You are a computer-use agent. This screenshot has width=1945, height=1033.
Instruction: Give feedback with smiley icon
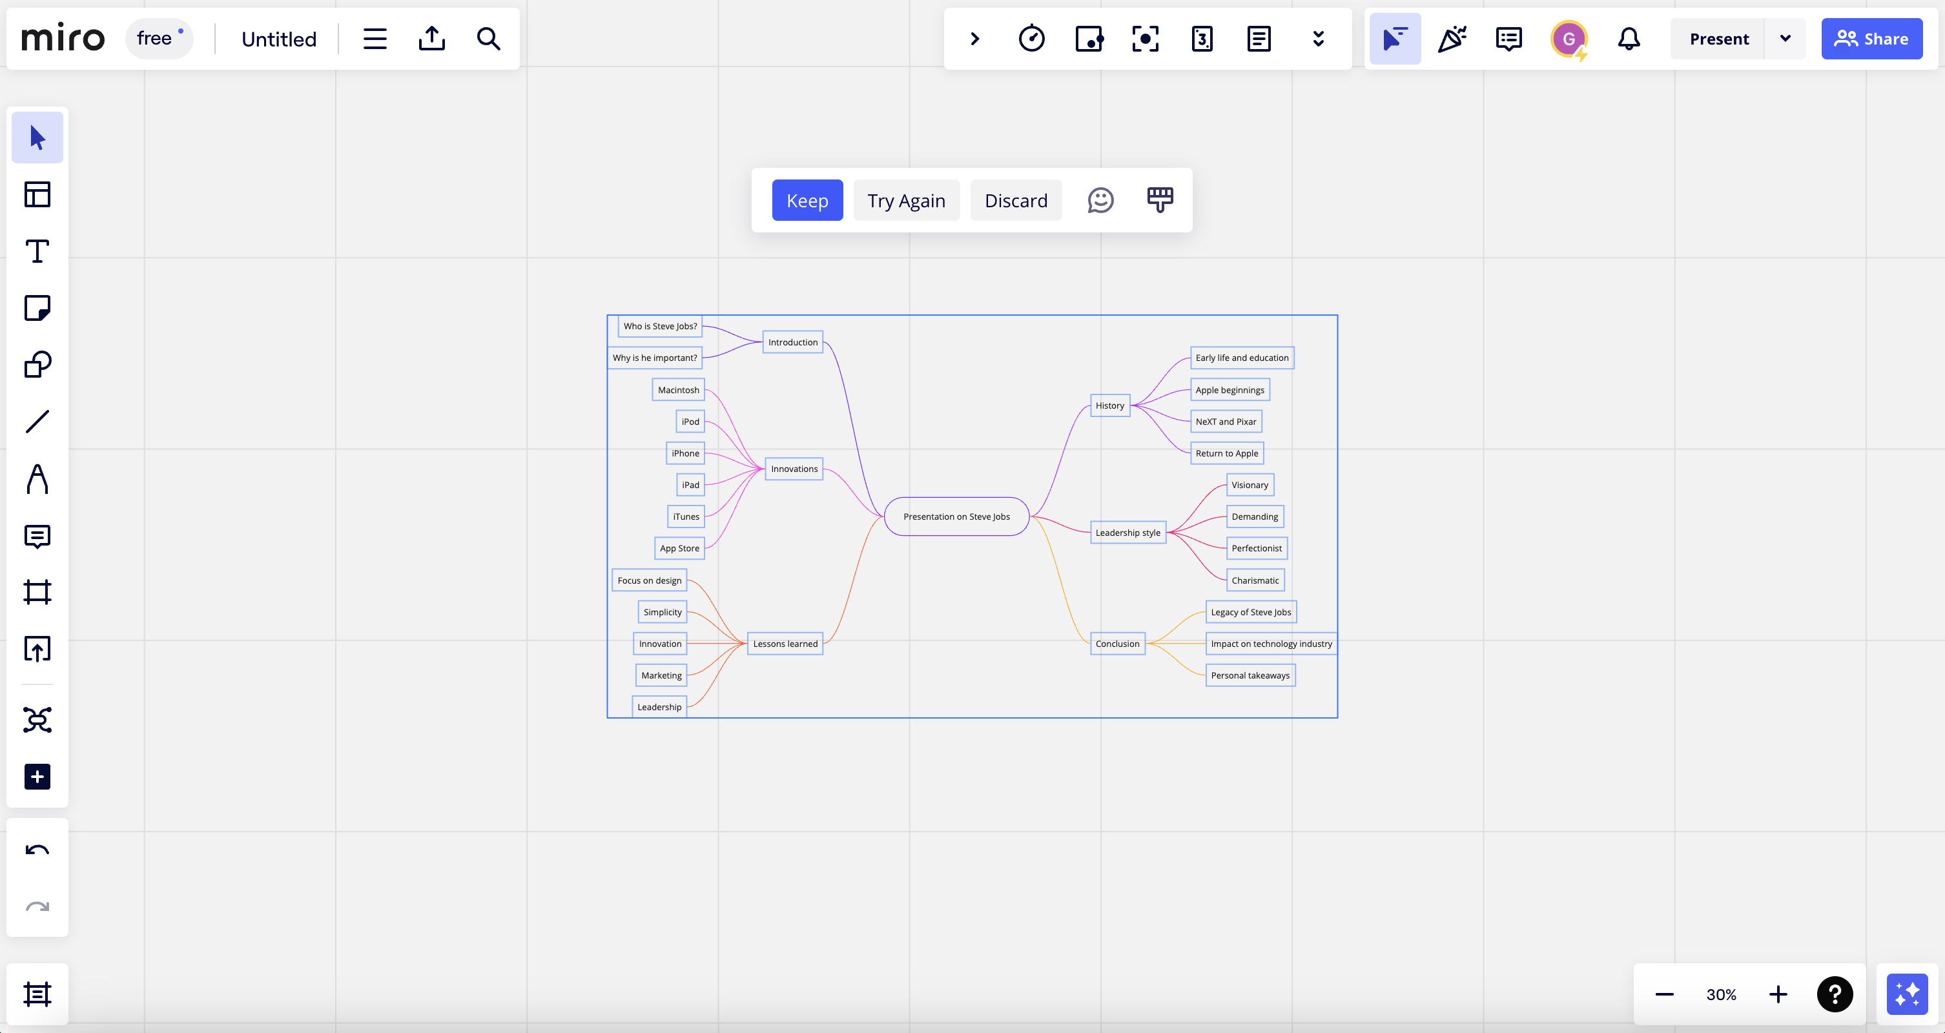(1100, 200)
